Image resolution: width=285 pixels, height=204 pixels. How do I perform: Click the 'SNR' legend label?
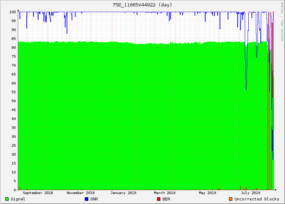coord(94,199)
